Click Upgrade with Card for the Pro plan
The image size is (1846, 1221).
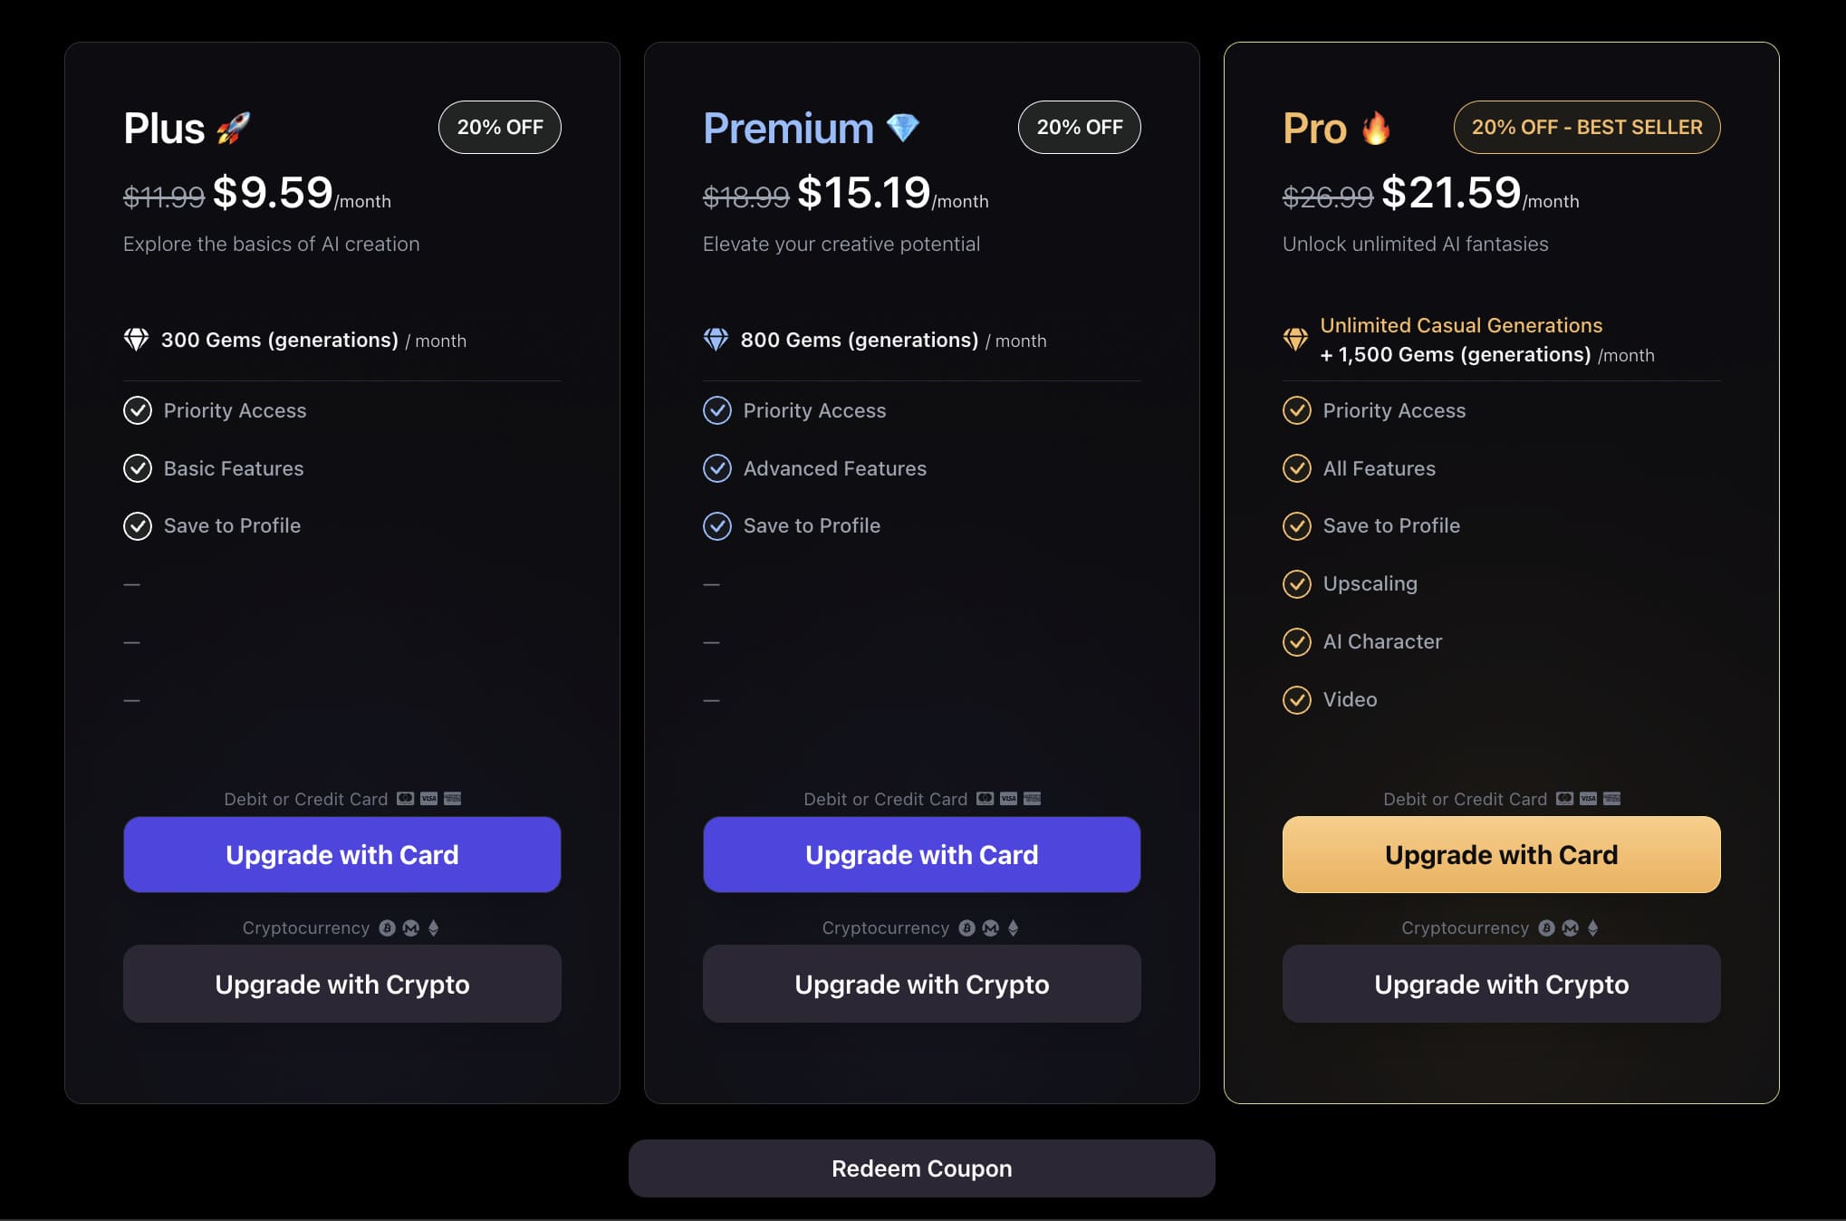1501,854
